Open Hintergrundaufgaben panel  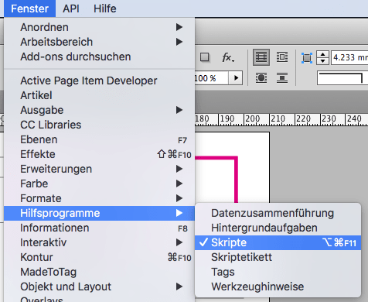[278, 228]
